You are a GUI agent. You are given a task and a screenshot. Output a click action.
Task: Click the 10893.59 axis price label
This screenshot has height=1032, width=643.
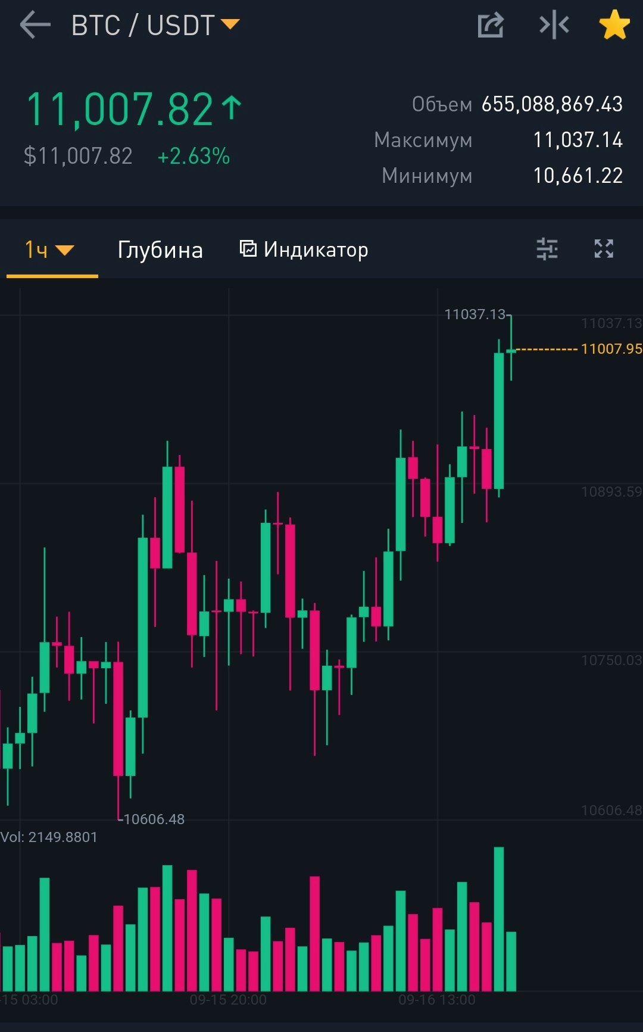tap(611, 492)
